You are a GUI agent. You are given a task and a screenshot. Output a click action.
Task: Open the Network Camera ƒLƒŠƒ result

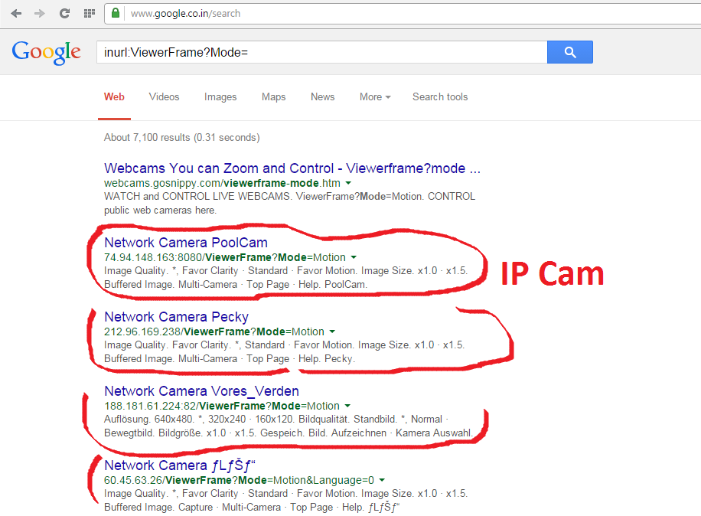(x=179, y=465)
